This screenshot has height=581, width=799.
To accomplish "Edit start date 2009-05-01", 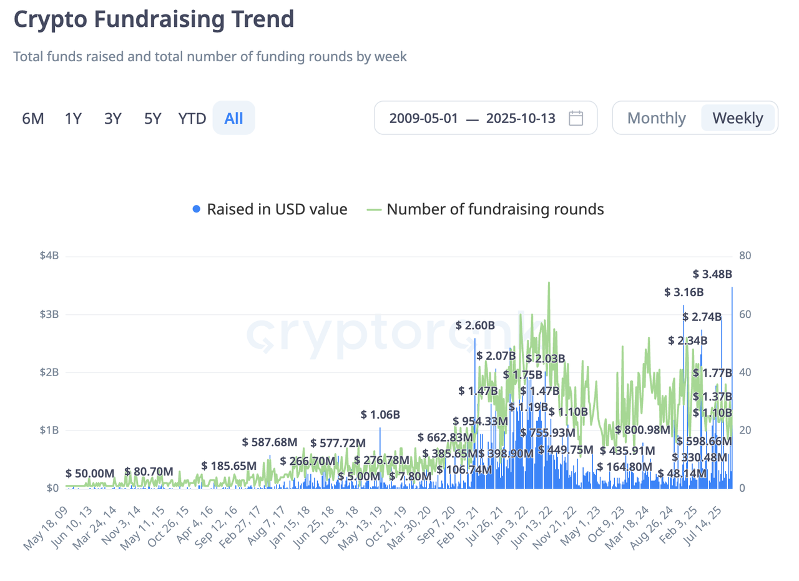I will point(424,118).
